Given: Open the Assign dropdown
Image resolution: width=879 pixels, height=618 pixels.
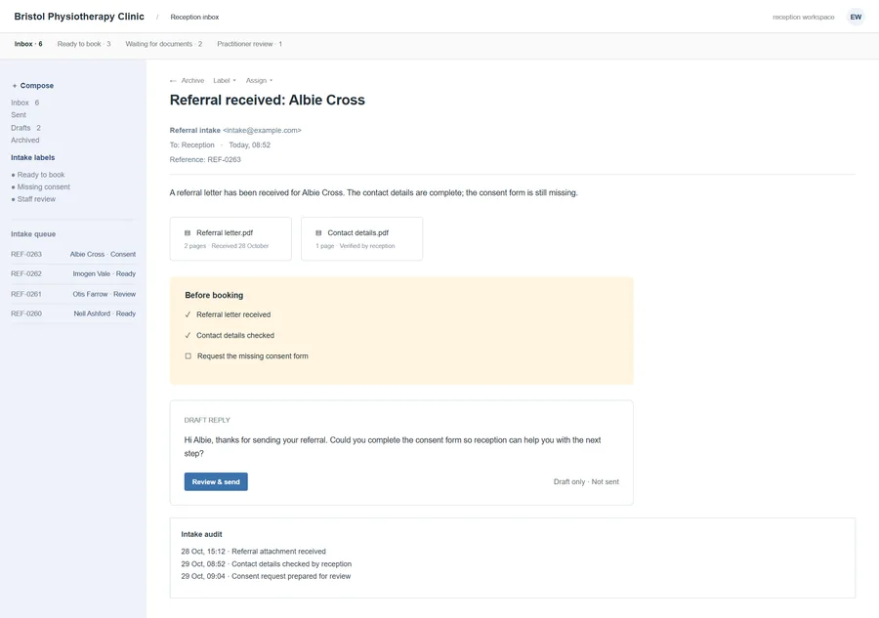Looking at the screenshot, I should click(259, 81).
